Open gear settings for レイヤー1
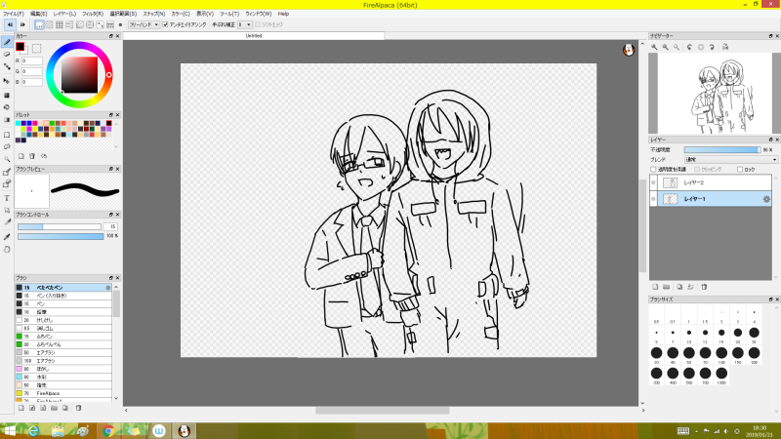The height and width of the screenshot is (439, 781). (766, 199)
